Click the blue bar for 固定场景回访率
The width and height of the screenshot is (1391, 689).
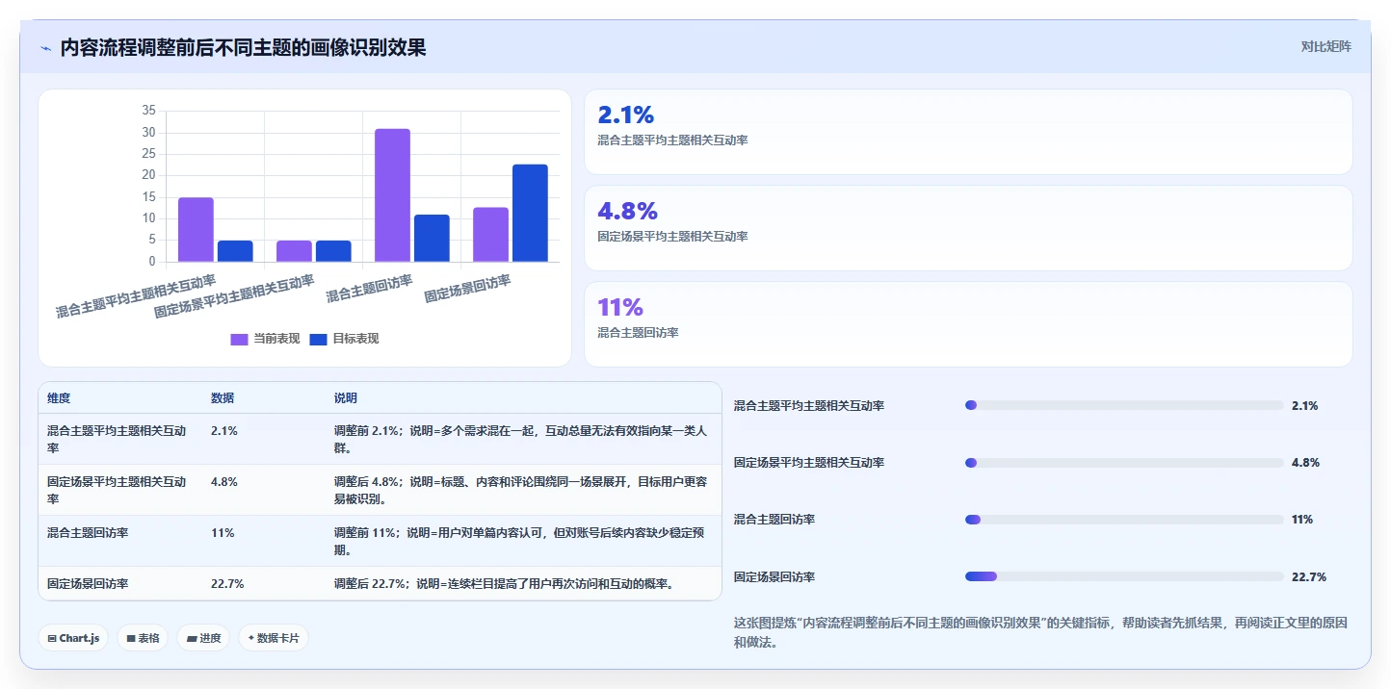(x=530, y=213)
